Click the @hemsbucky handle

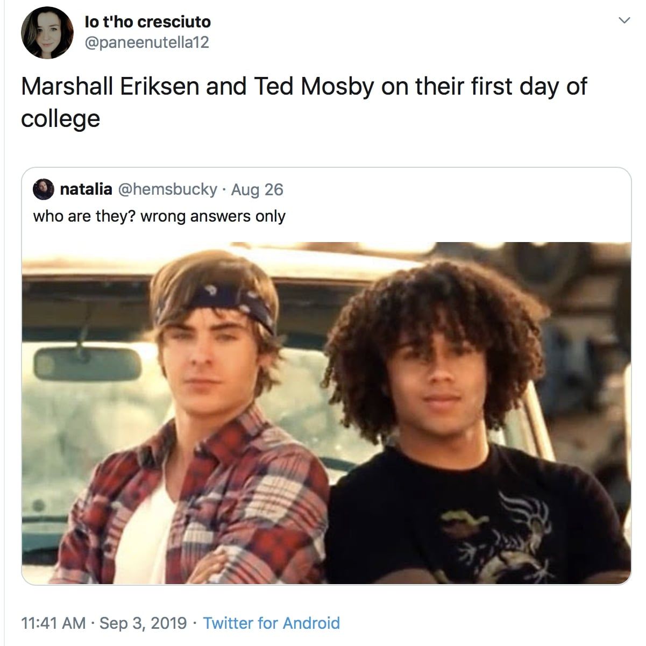coord(167,189)
